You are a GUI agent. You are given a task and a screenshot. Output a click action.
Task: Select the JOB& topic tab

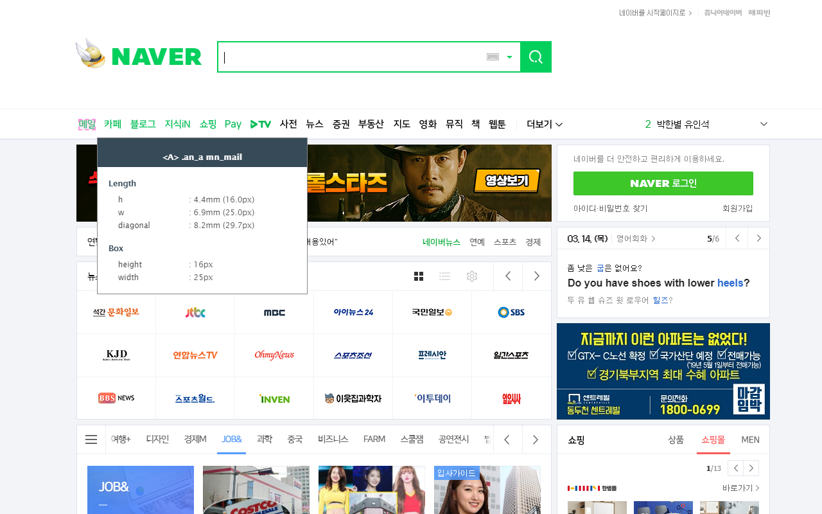[x=231, y=439]
